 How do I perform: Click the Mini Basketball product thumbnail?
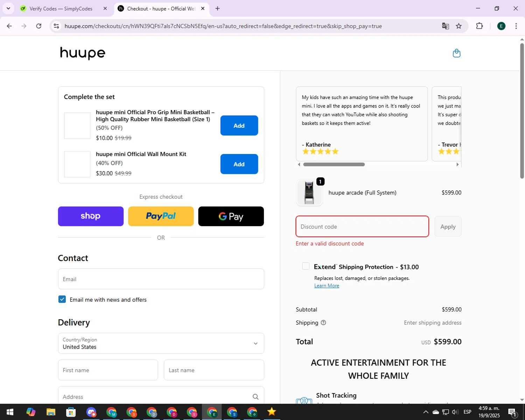tap(77, 126)
